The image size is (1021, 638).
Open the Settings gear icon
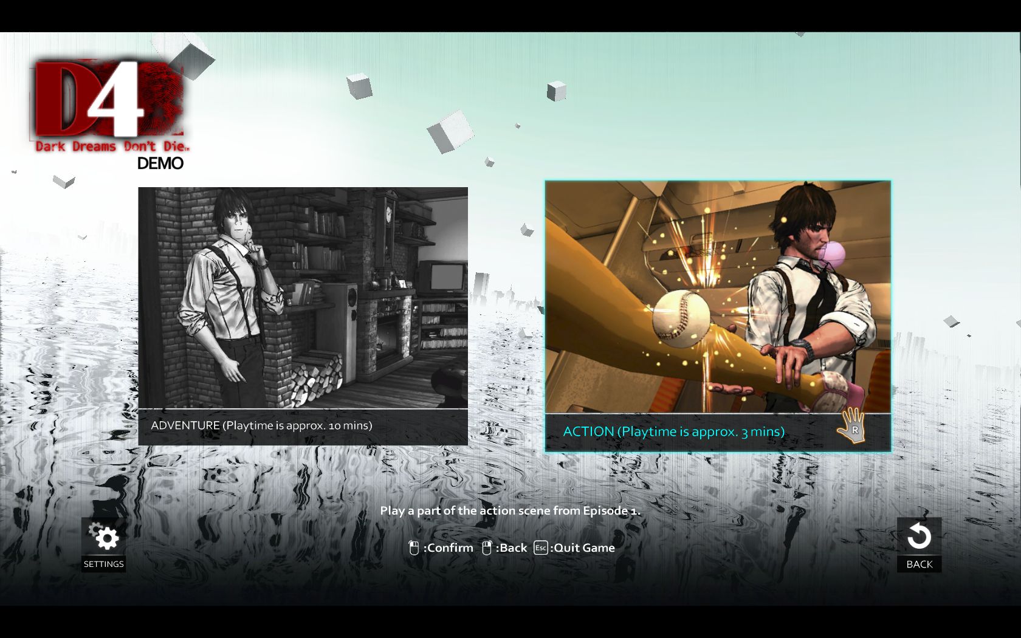click(x=104, y=537)
